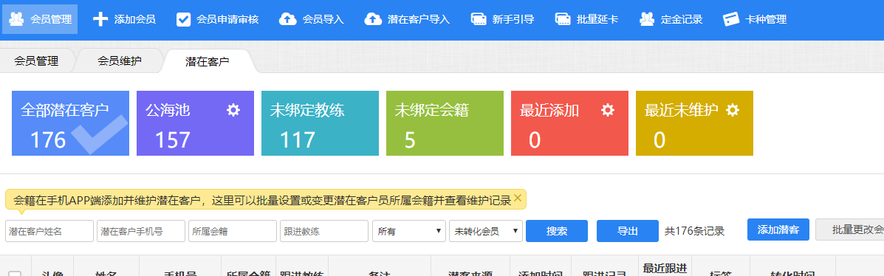
Task: Click the 定金记录 people icon
Action: pos(647,19)
